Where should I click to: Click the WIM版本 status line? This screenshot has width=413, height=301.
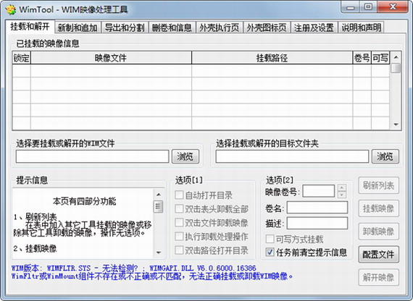(x=133, y=268)
